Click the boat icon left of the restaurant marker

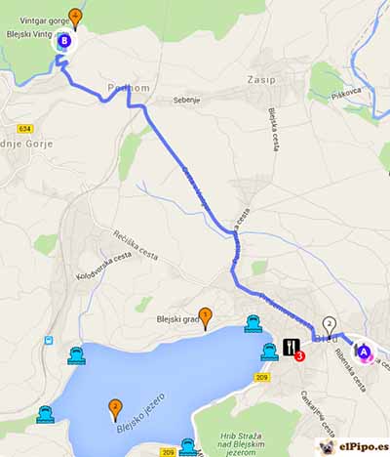[x=270, y=353]
